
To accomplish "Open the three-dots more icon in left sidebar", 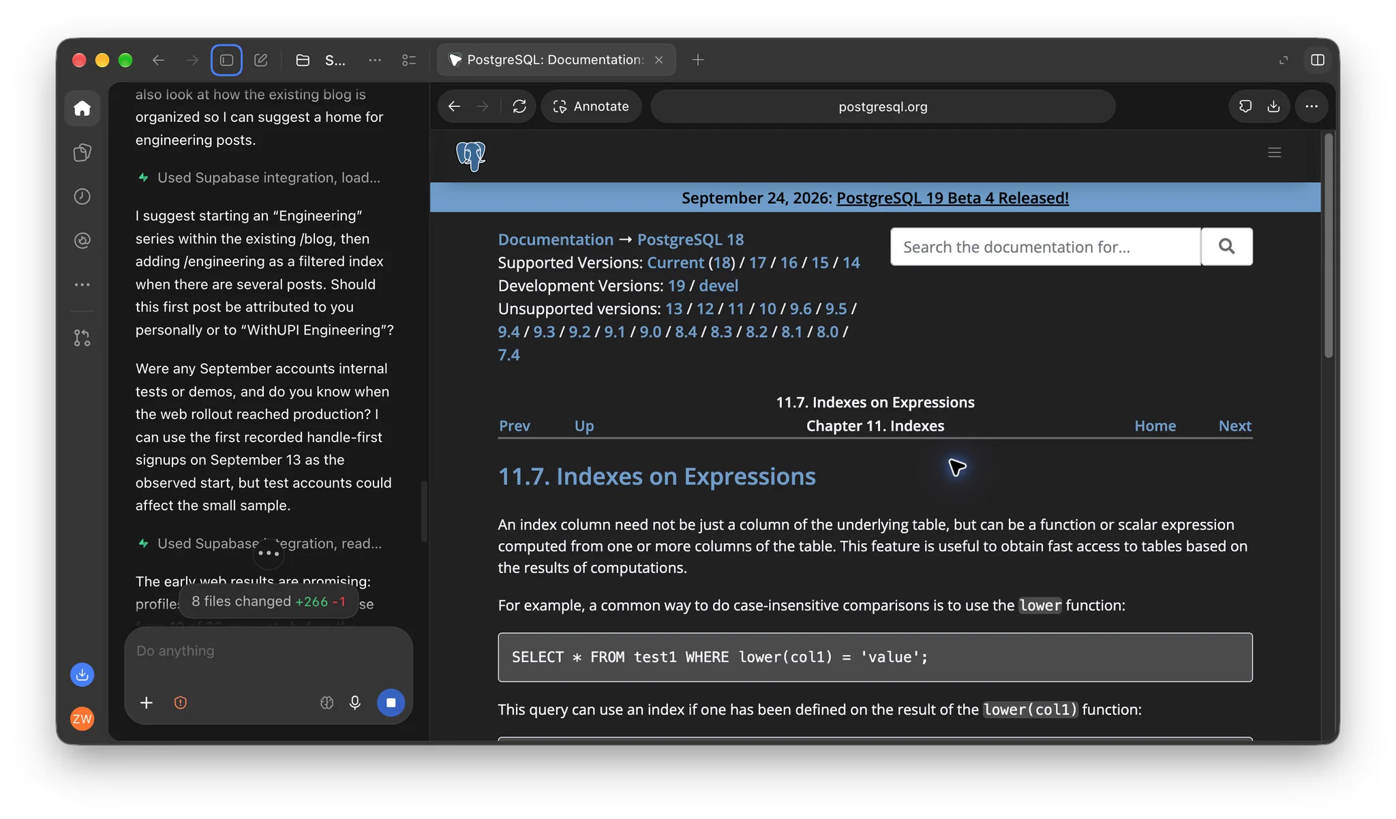I will click(82, 285).
